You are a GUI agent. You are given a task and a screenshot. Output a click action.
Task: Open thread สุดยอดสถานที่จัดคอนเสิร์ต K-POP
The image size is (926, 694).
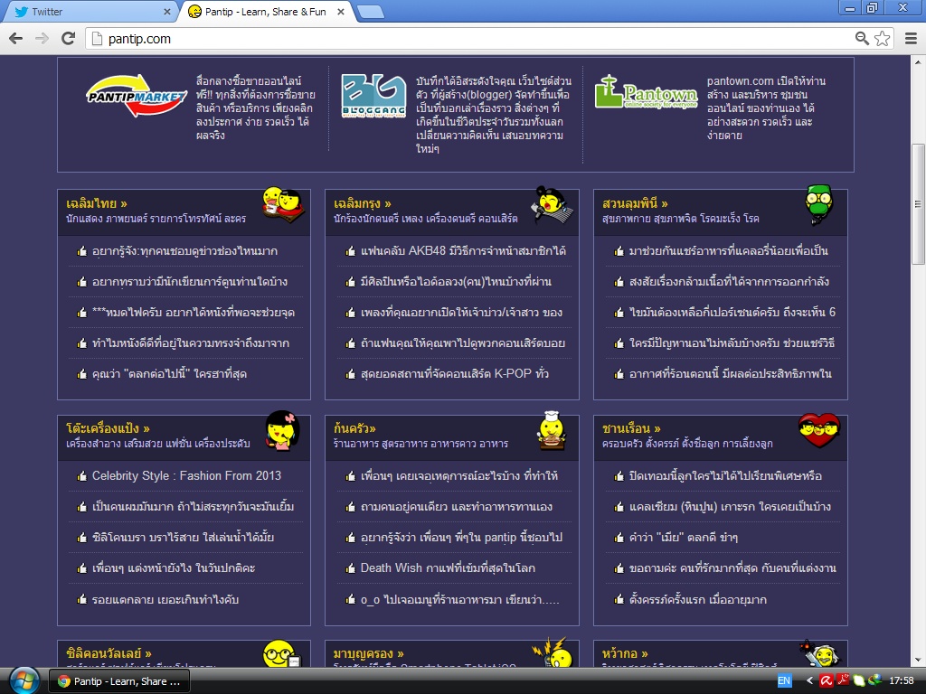click(455, 373)
